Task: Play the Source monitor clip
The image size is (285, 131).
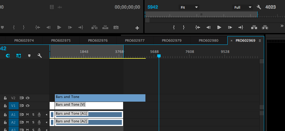Action: (x=59, y=27)
